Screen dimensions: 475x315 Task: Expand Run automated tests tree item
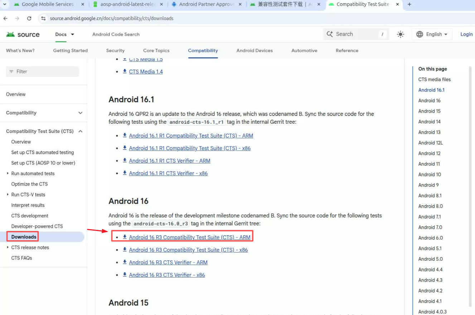[8, 173]
